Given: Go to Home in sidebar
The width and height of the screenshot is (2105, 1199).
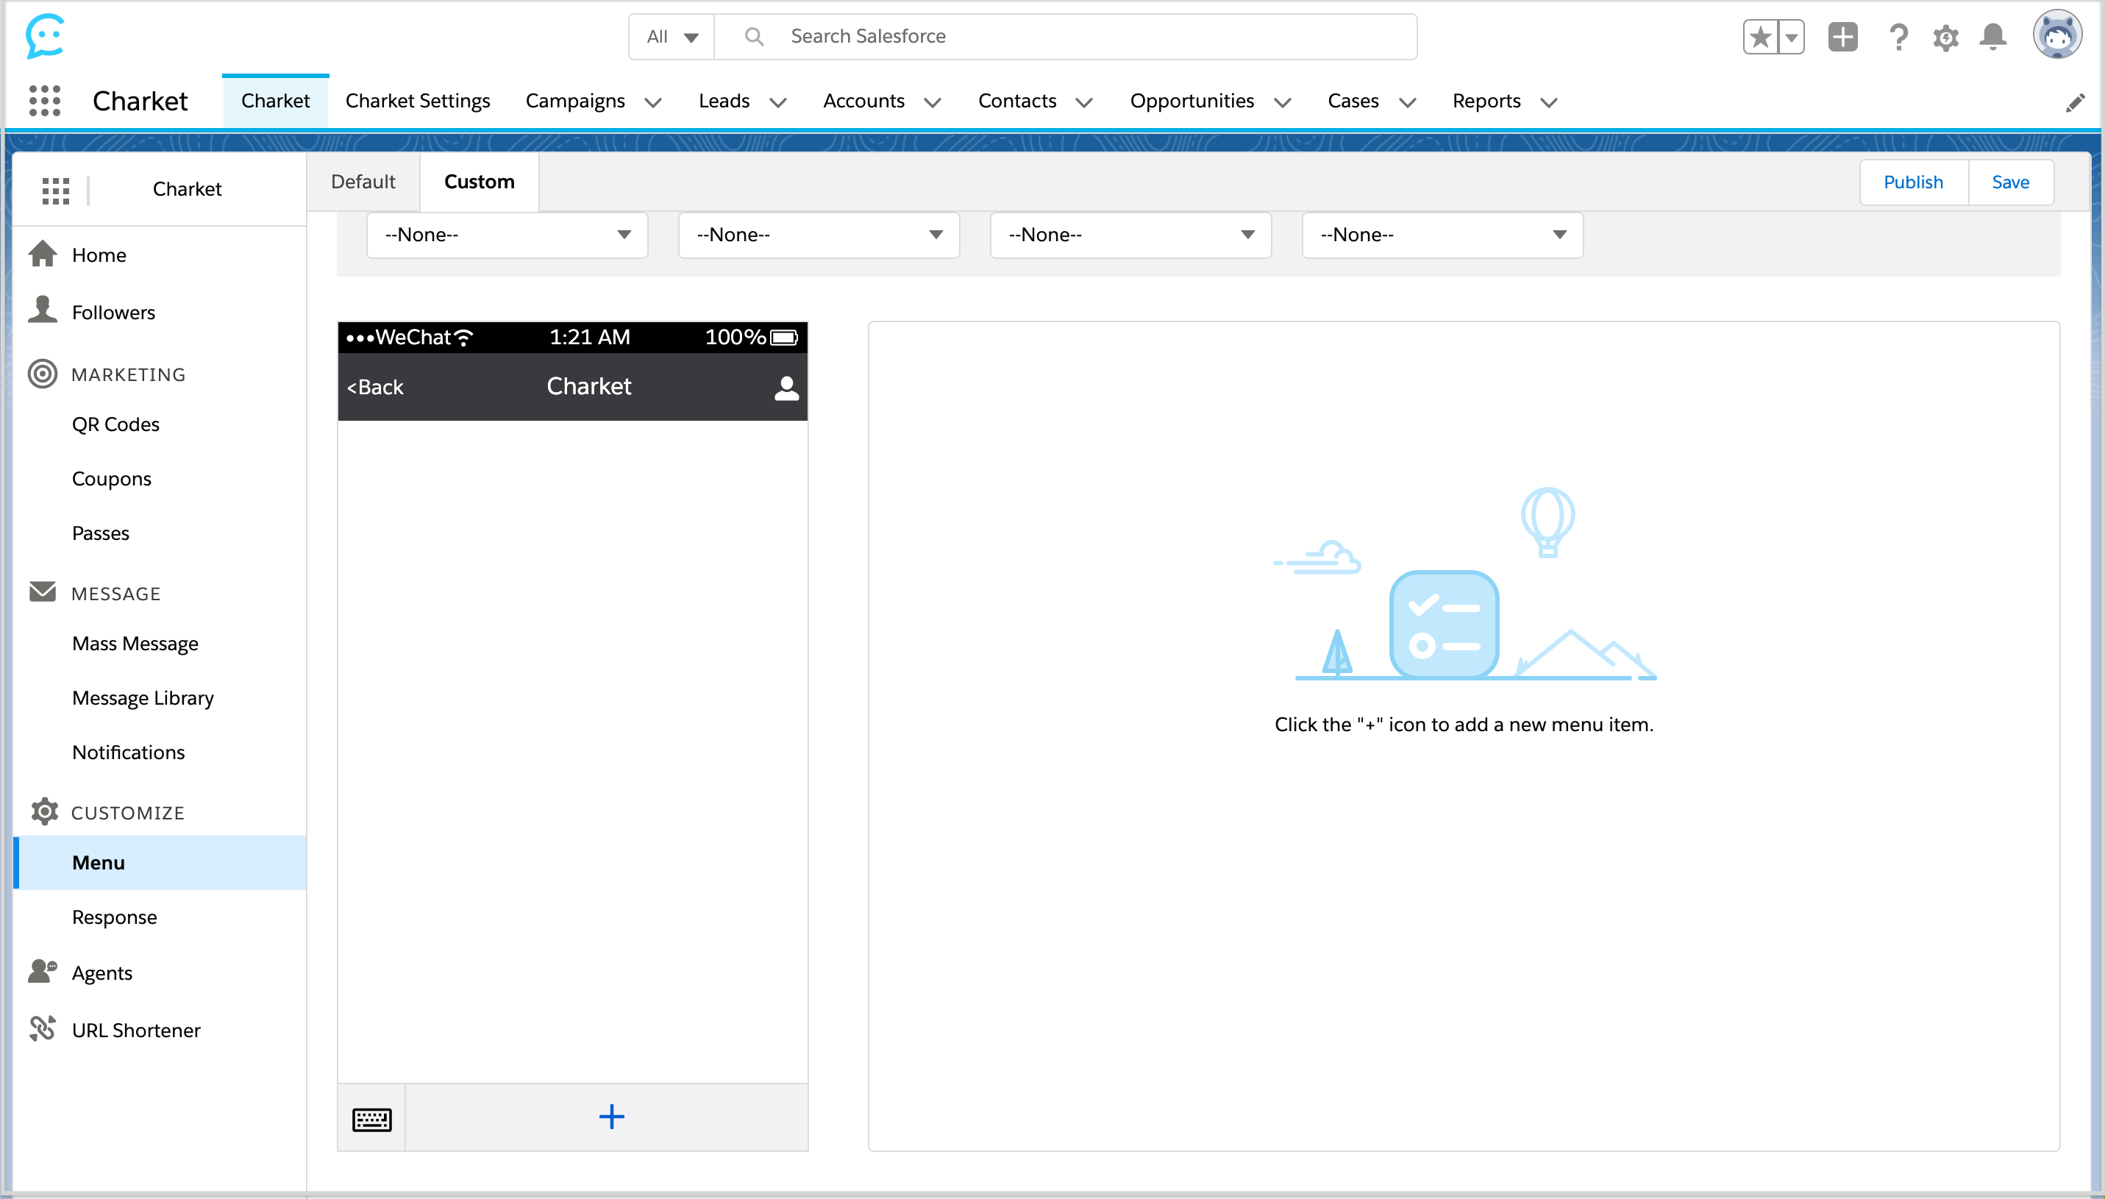Looking at the screenshot, I should (x=99, y=255).
